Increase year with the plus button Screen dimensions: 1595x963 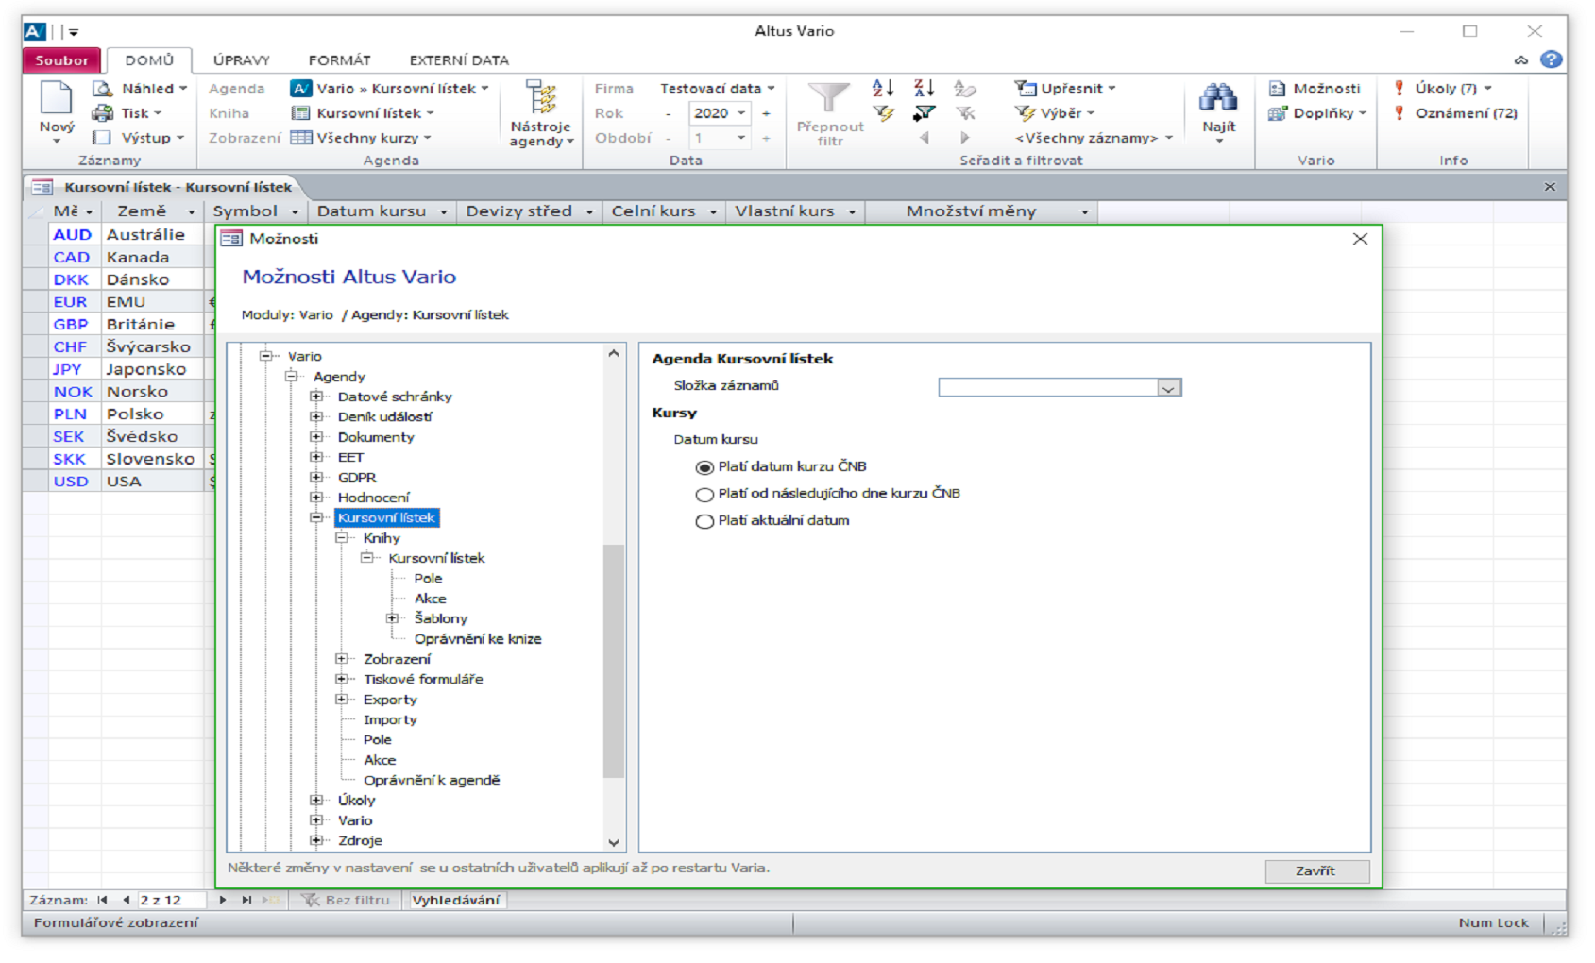tap(766, 113)
